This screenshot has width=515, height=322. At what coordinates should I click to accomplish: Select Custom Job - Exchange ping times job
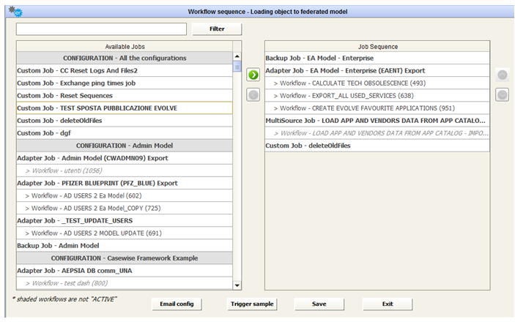tap(125, 83)
